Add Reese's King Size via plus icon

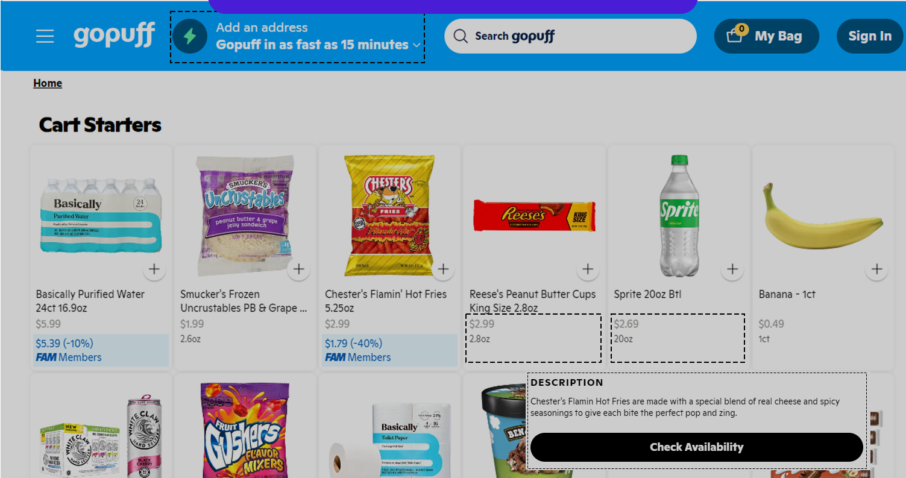[x=588, y=269]
